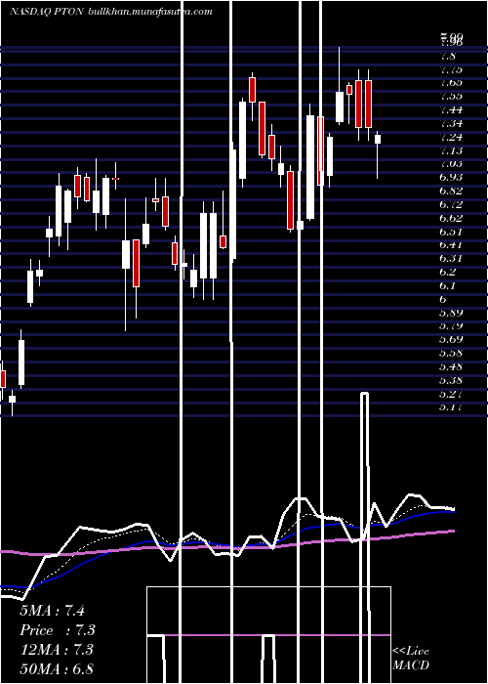This screenshot has height=684, width=488.
Task: Click the 6.41 price axis label
Action: click(451, 245)
